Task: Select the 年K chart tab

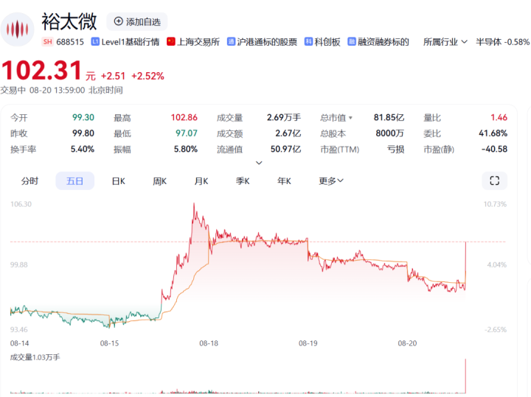Action: point(284,181)
